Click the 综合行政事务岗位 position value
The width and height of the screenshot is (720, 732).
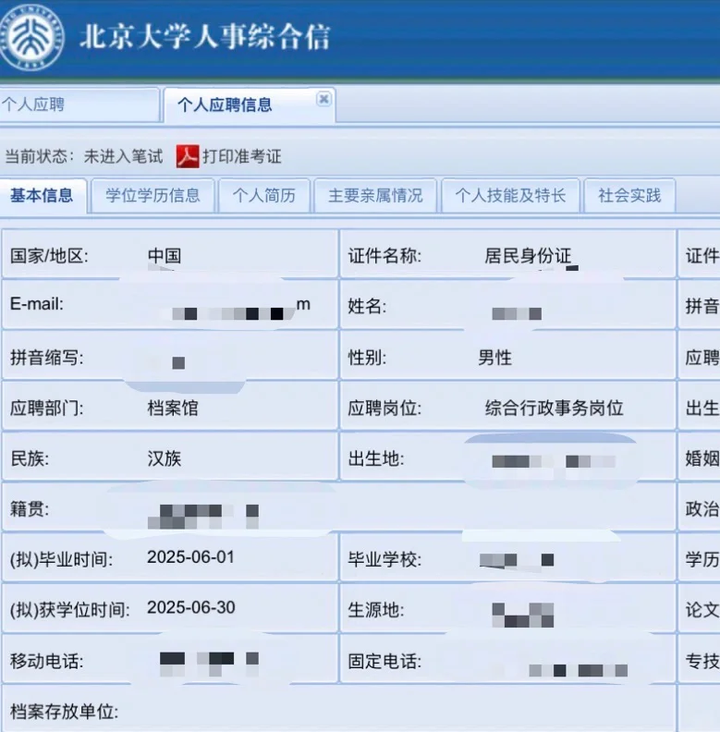[554, 408]
